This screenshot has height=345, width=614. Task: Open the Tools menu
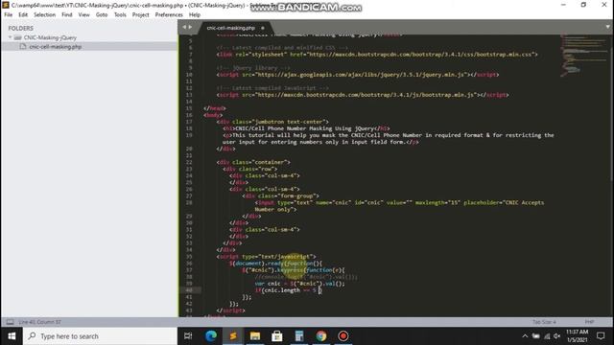tap(120, 14)
